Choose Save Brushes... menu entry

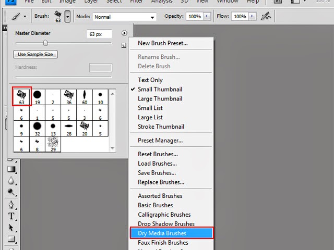click(157, 173)
